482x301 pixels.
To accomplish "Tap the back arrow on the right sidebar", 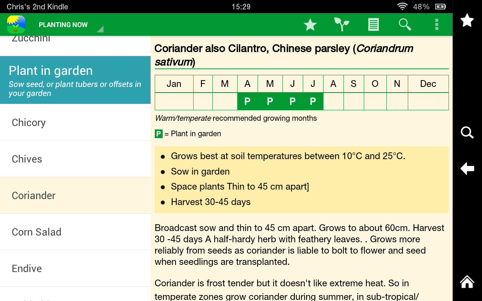I will 467,169.
